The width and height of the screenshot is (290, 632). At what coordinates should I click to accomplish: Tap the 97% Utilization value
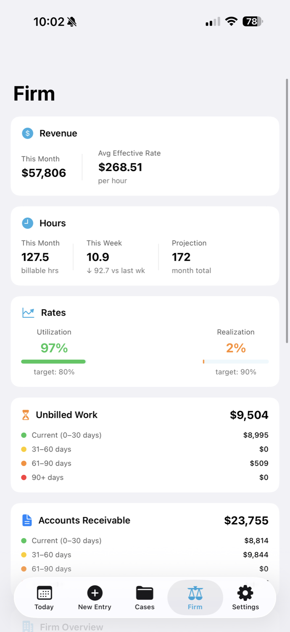[x=54, y=348]
